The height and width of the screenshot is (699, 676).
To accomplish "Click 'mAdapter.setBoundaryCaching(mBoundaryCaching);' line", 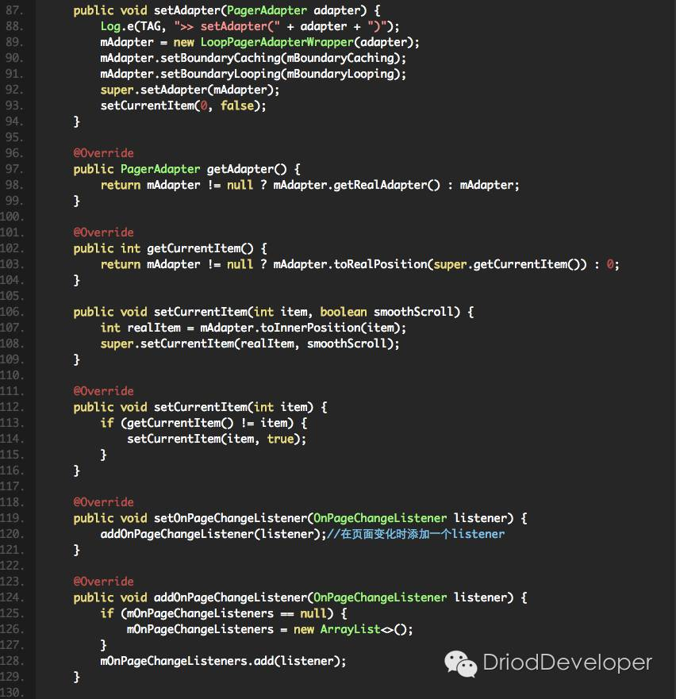I will point(253,59).
